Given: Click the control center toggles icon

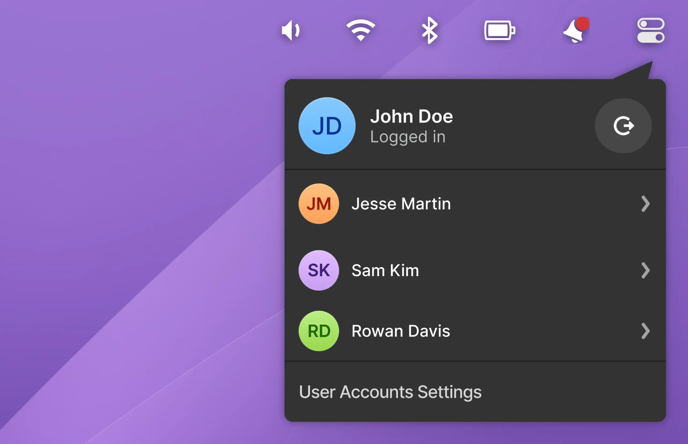Looking at the screenshot, I should click(x=650, y=31).
